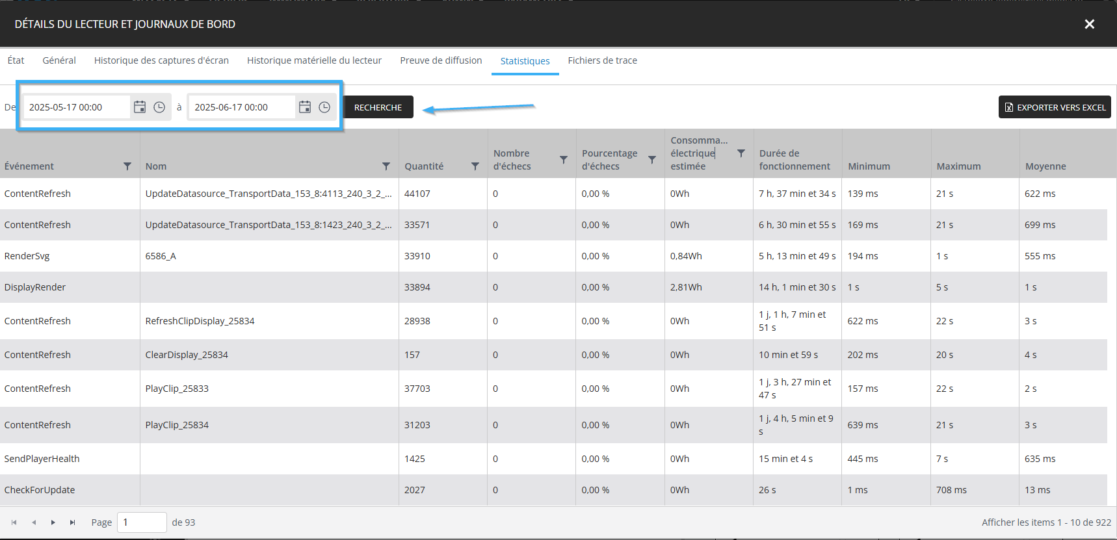The image size is (1117, 540).
Task: Select the Statistiques tab
Action: [x=525, y=61]
